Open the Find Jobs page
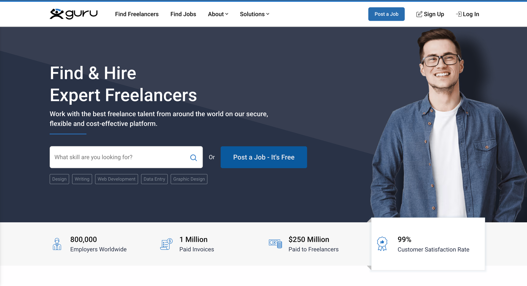 (x=183, y=14)
